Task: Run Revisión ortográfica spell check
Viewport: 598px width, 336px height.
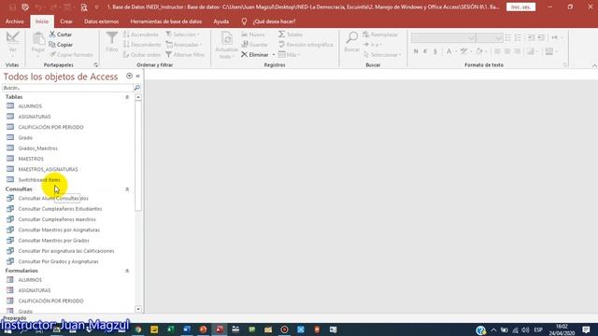Action: pos(306,45)
